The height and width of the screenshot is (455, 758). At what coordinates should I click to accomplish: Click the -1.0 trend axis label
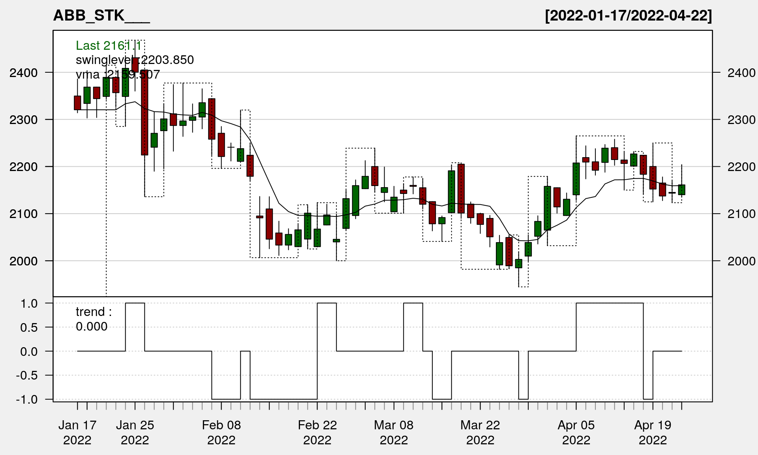(x=27, y=399)
